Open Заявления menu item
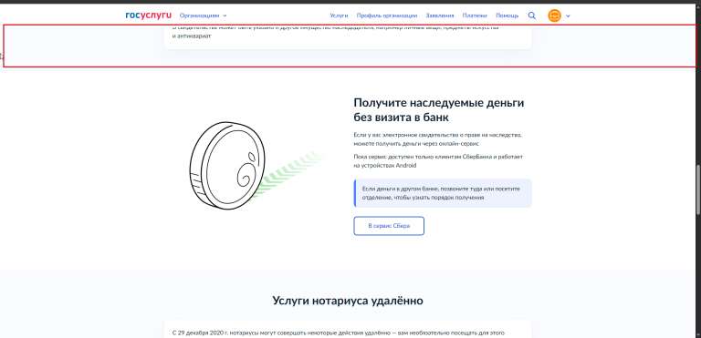Screen dimensions: 701x338 click(x=440, y=15)
